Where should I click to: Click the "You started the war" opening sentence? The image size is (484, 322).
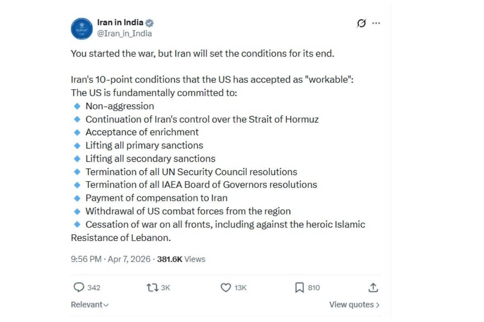(x=202, y=54)
